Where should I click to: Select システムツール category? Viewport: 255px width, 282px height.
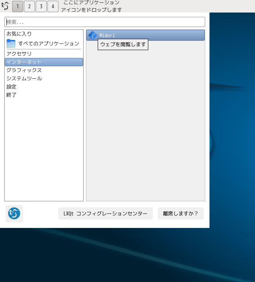click(44, 78)
